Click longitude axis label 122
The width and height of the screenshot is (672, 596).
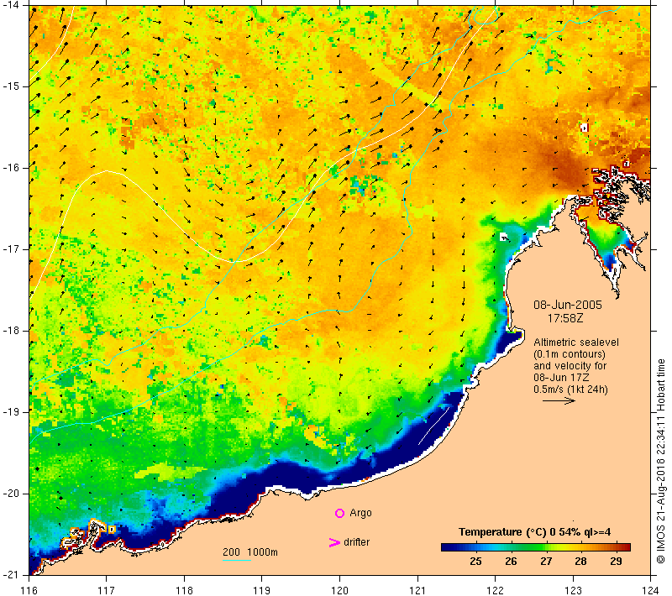point(496,590)
